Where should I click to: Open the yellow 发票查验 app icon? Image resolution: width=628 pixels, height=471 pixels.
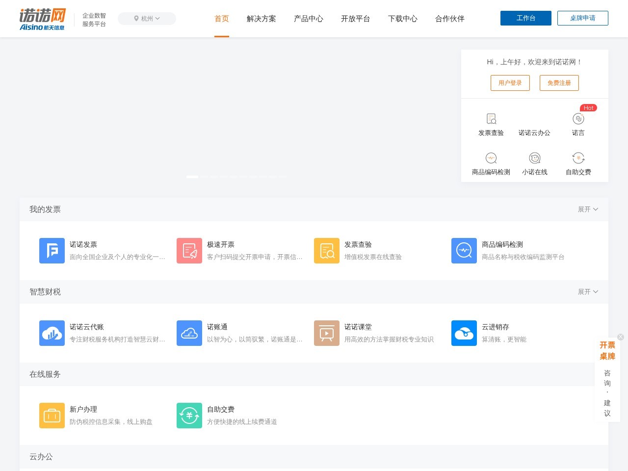(327, 251)
